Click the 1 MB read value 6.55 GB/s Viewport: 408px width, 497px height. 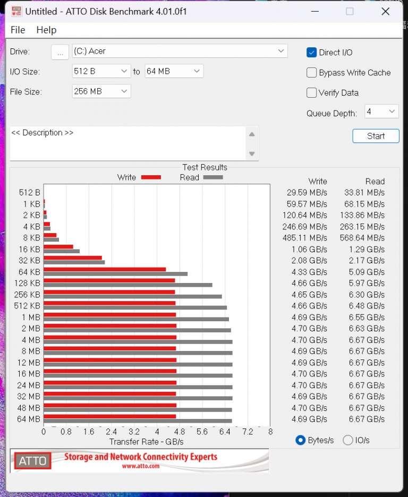click(x=367, y=318)
